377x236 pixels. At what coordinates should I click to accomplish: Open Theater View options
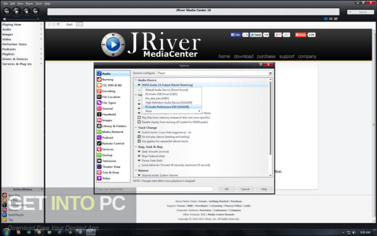tap(111, 167)
